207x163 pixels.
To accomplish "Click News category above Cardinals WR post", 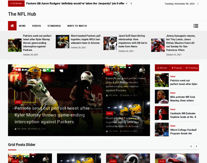I will click(173, 109).
